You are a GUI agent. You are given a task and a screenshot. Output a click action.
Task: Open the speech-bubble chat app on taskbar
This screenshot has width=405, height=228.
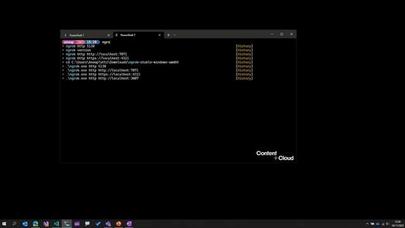(x=87, y=224)
